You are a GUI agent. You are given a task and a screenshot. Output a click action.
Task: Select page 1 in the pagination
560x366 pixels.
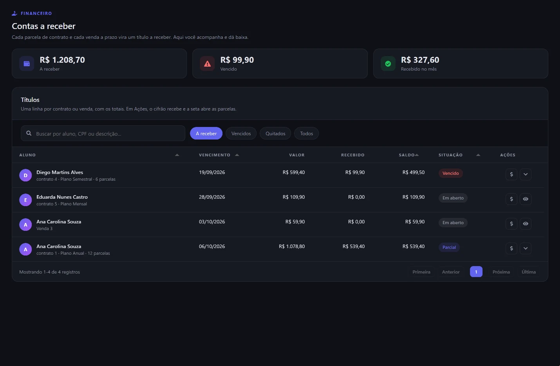pos(476,272)
